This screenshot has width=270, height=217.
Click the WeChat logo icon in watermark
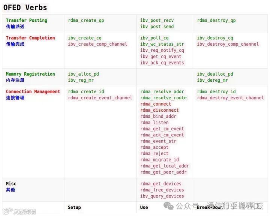pyautogui.click(x=168, y=206)
